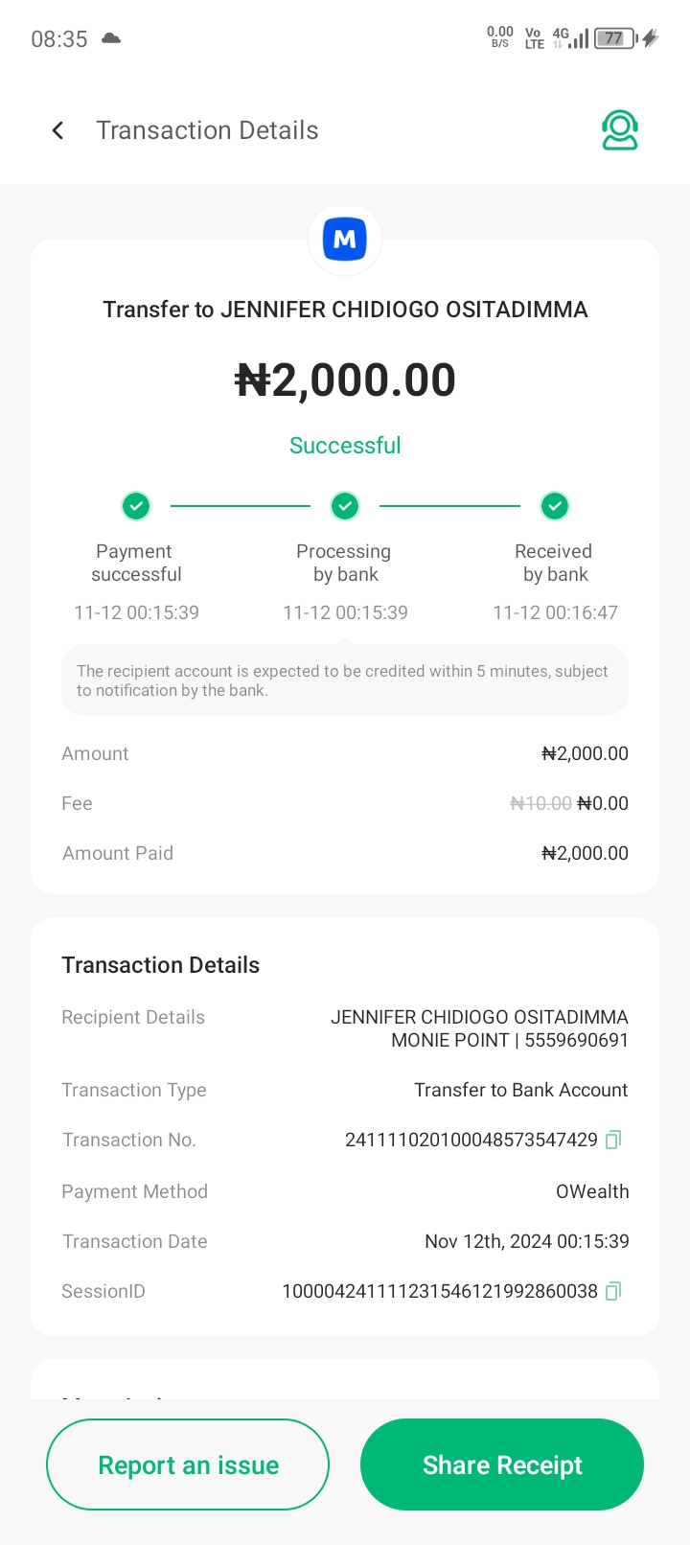
Task: Tap the back arrow icon
Action: click(x=58, y=130)
